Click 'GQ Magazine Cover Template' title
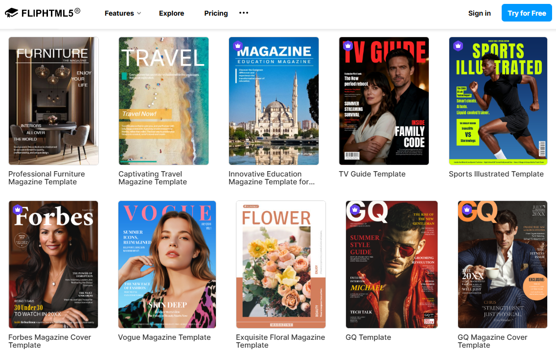The height and width of the screenshot is (354, 556). click(x=492, y=341)
